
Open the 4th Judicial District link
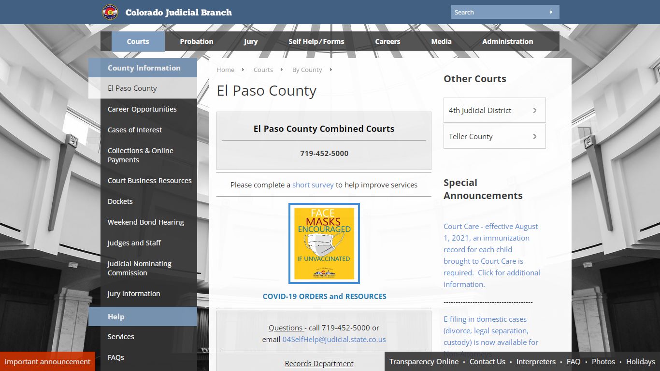[495, 110]
